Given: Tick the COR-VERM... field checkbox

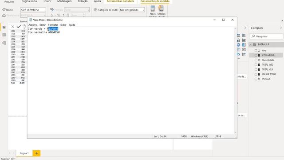Looking at the screenshot, I should [x=256, y=55].
